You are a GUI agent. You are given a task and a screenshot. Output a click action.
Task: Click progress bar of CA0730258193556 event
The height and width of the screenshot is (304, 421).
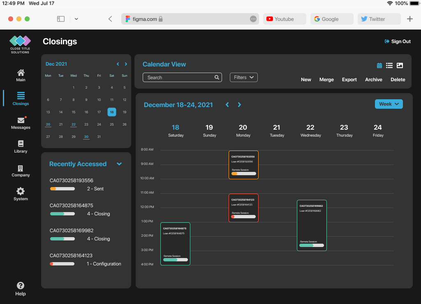(243, 174)
